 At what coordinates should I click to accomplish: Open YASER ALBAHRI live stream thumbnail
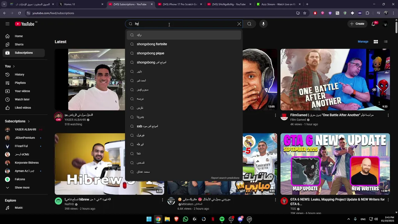90,80
